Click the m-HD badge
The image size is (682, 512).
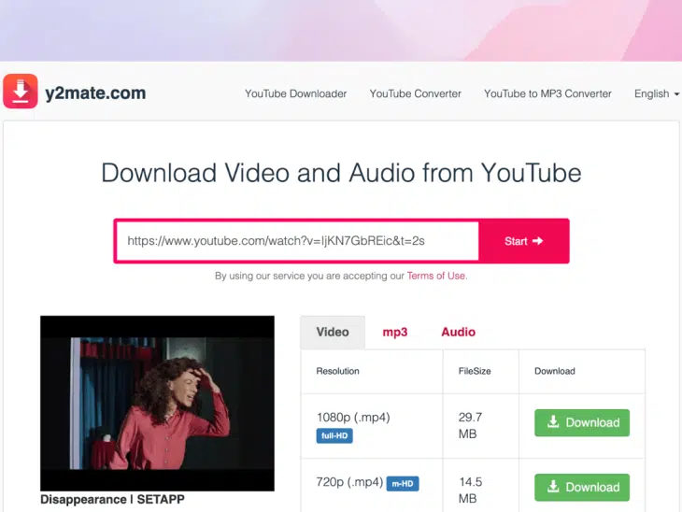pyautogui.click(x=403, y=483)
